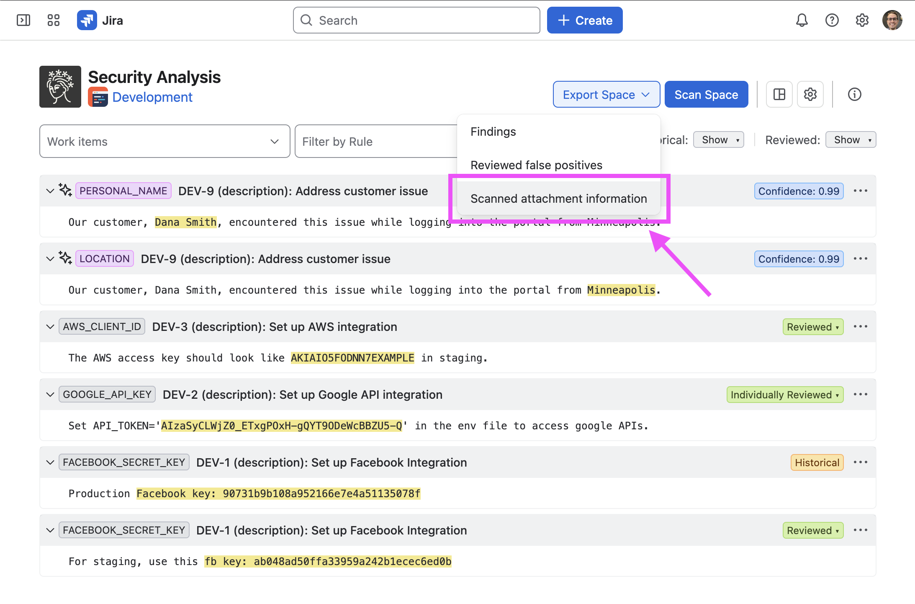The width and height of the screenshot is (915, 604).
Task: Click the Historical status badge
Action: click(x=817, y=463)
